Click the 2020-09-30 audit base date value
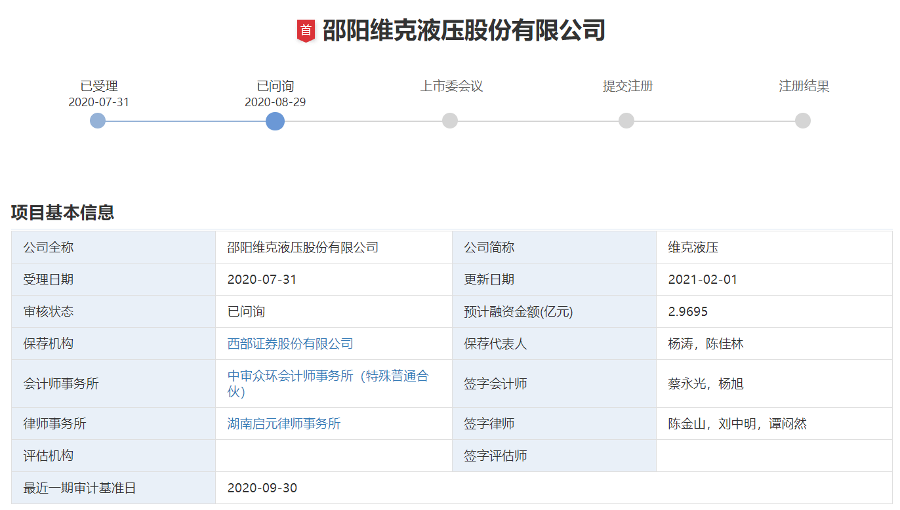 click(x=262, y=488)
